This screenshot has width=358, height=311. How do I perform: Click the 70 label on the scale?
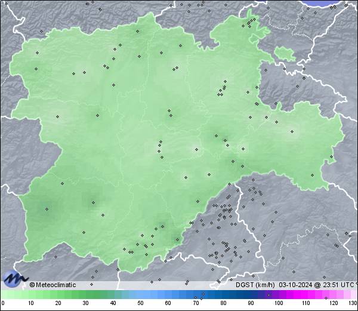196,303
